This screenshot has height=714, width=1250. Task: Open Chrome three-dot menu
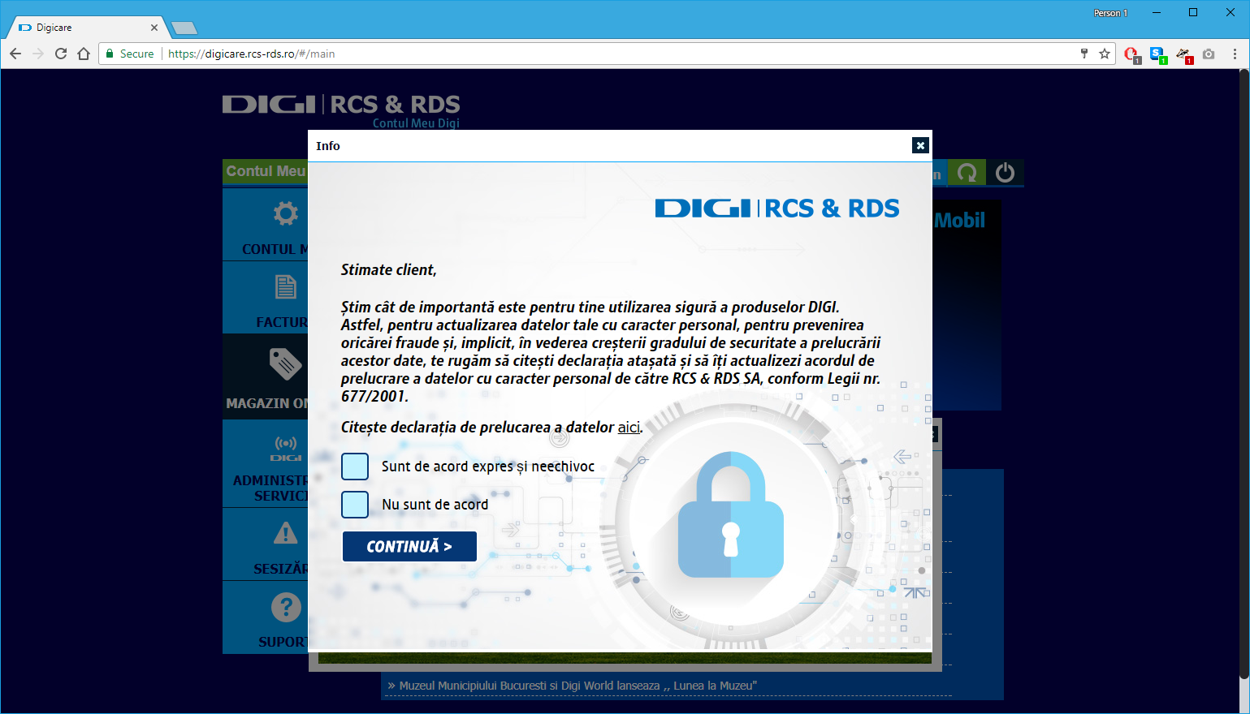1235,54
